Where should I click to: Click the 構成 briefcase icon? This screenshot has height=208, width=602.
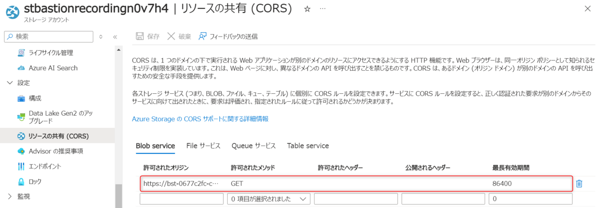click(21, 98)
